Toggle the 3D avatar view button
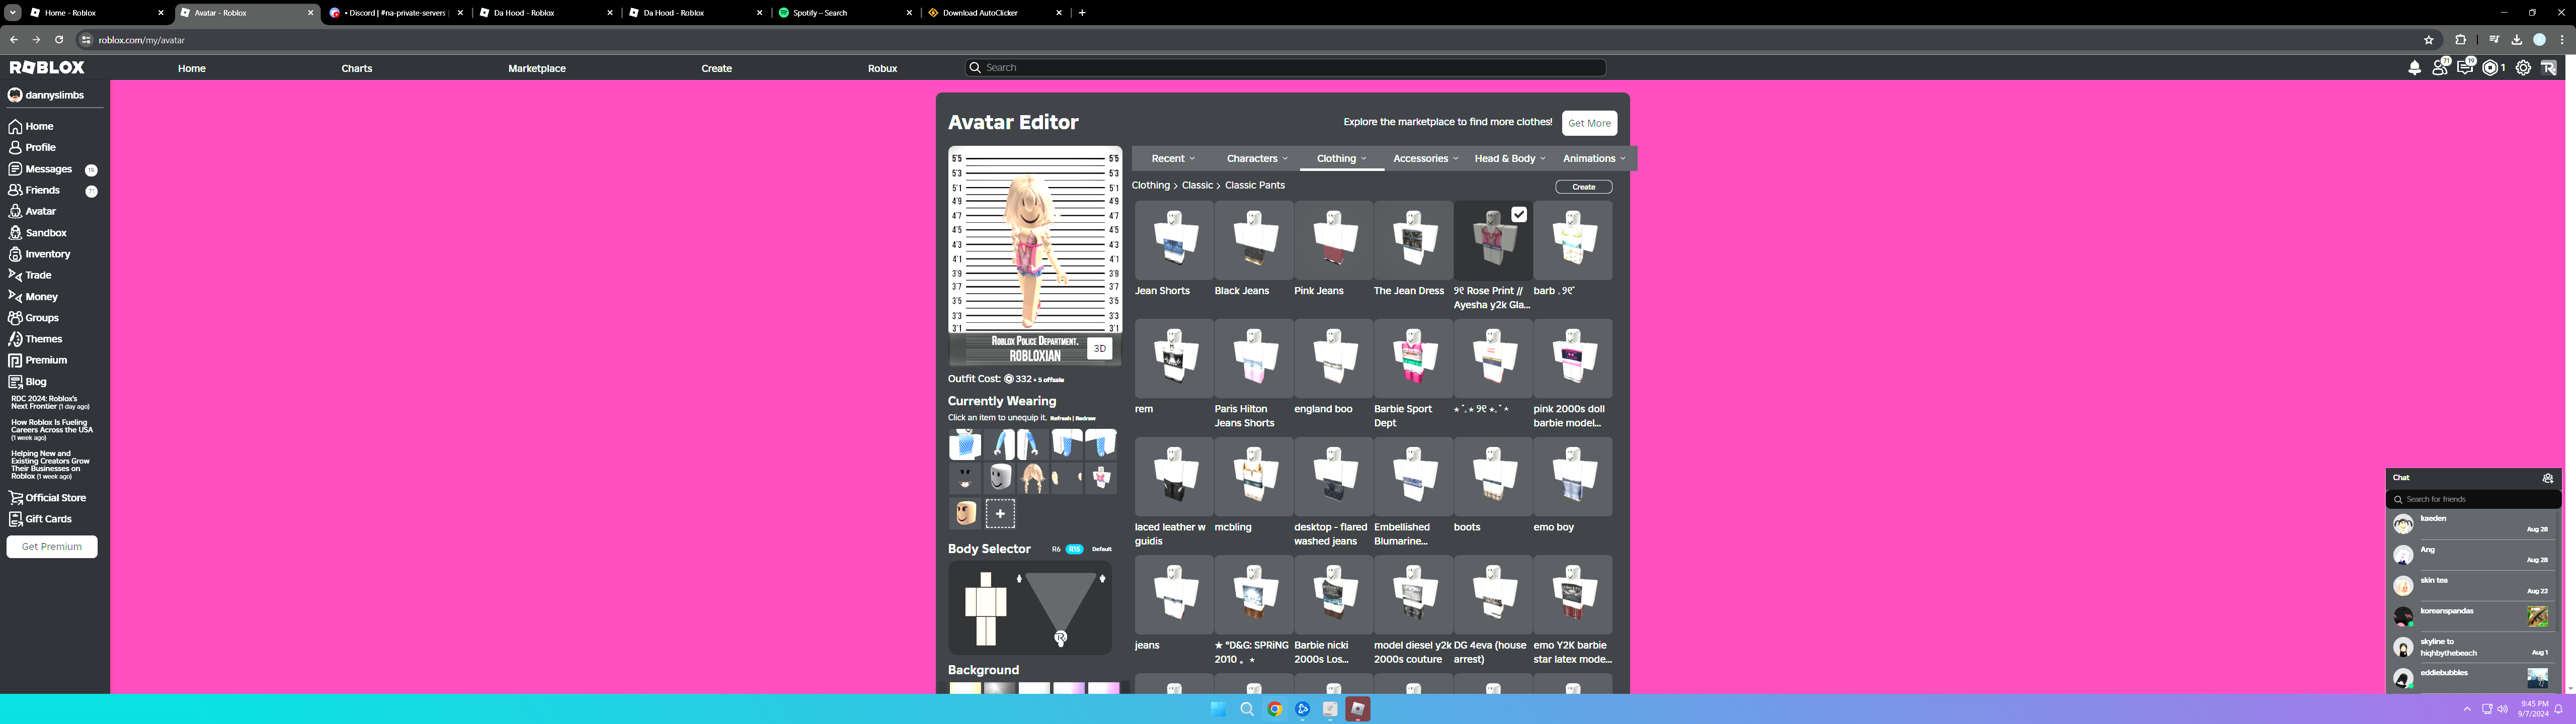 1099,349
